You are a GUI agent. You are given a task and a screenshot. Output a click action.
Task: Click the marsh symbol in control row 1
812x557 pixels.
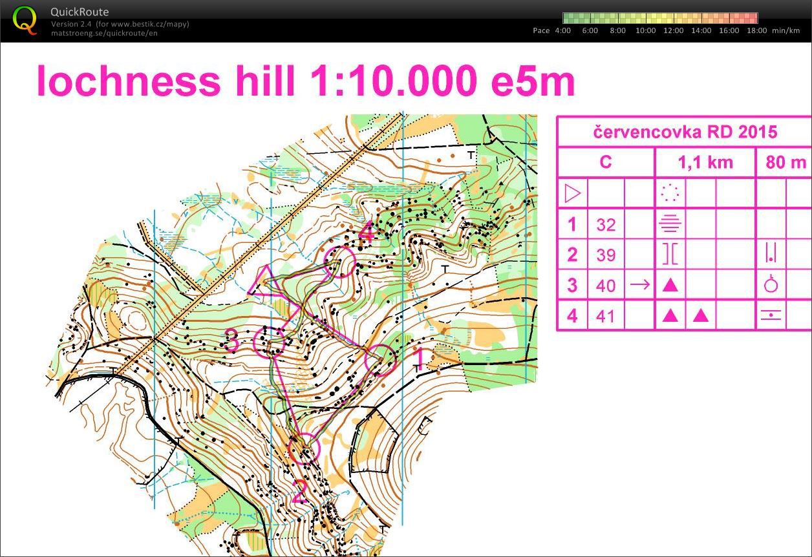click(670, 224)
